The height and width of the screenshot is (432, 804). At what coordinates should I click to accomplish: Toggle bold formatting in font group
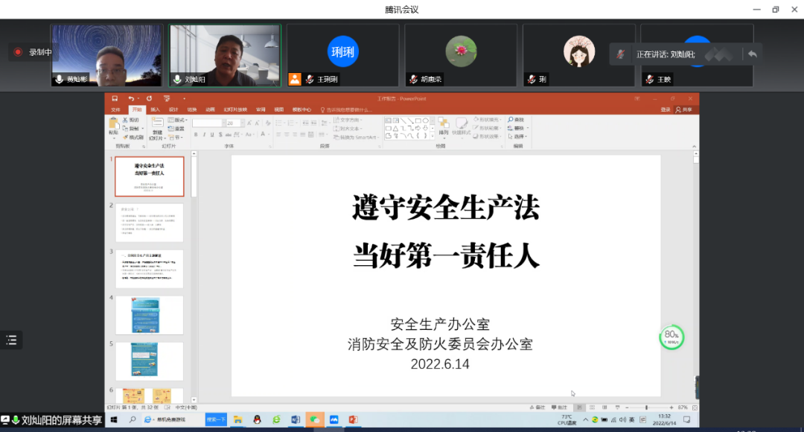[x=196, y=135]
